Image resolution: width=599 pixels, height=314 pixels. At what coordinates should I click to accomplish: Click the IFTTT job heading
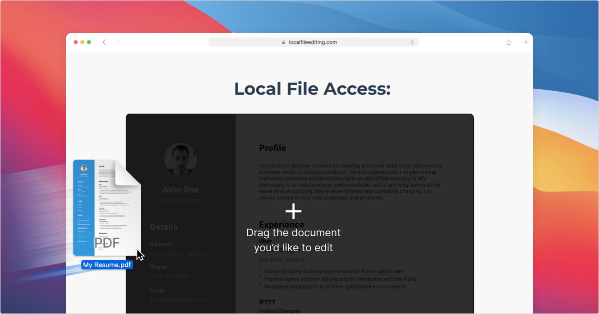point(267,302)
